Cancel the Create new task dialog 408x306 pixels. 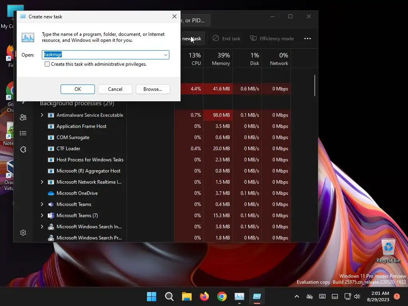[115, 89]
